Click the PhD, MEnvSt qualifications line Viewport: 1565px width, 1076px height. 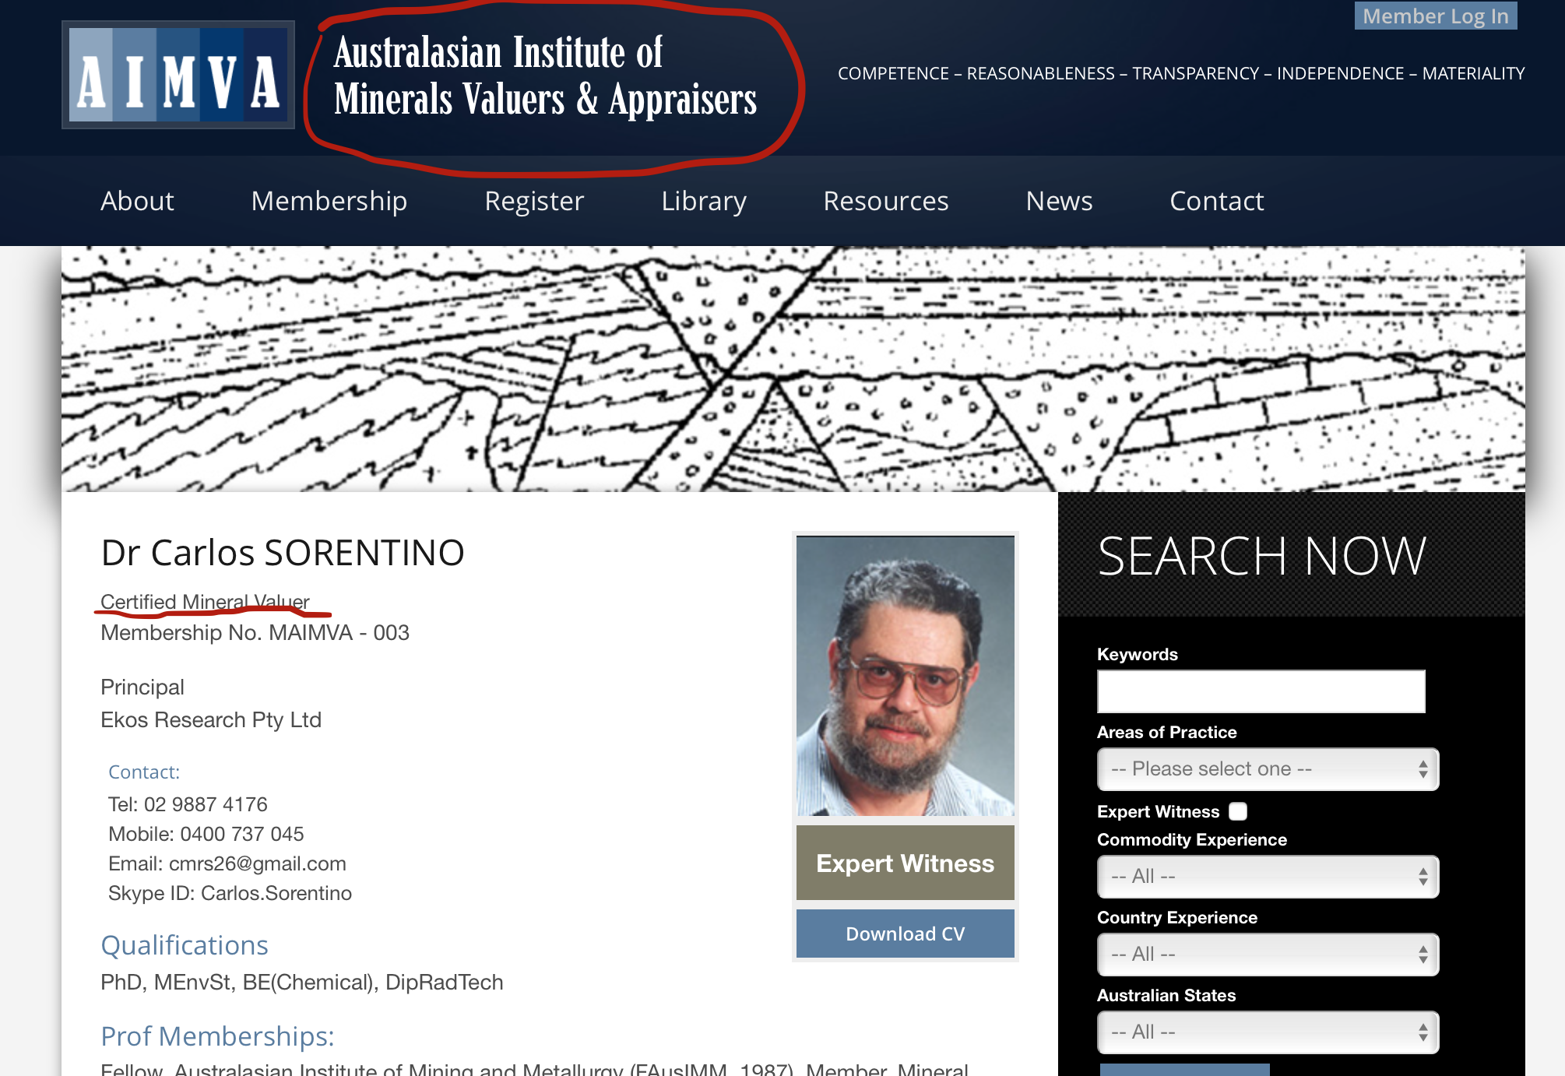click(x=302, y=983)
